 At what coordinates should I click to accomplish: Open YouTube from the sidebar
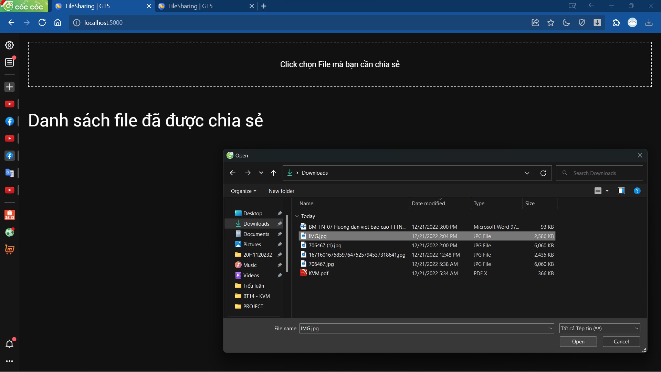(9, 104)
